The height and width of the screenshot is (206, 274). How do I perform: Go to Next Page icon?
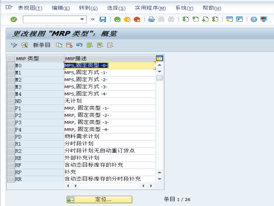tap(205, 19)
